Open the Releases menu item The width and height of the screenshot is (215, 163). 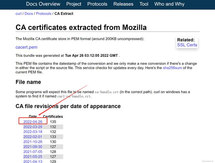123,4
